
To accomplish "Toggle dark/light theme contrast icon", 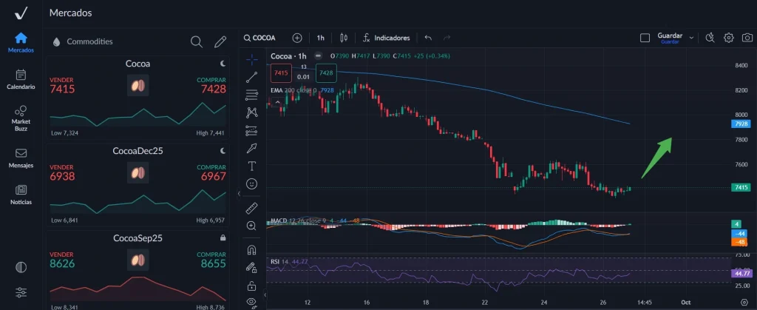I will 21,267.
